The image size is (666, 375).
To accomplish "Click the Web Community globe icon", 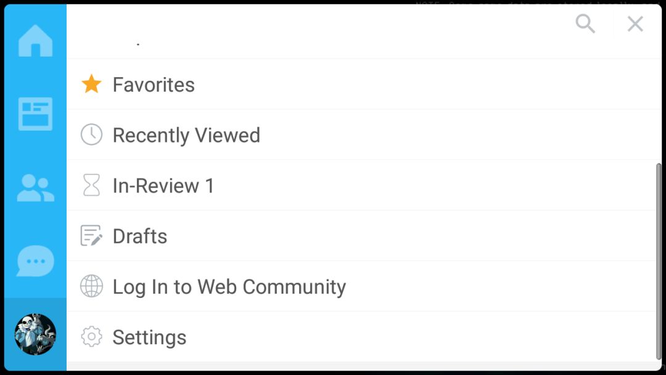I will click(91, 287).
